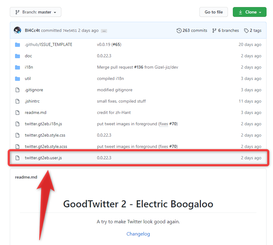Open commit message v0.0.19
The width and height of the screenshot is (273, 245).
pyautogui.click(x=104, y=44)
